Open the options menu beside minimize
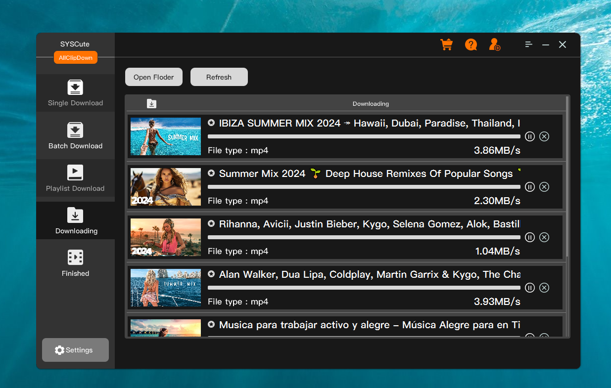Image resolution: width=611 pixels, height=388 pixels. click(528, 44)
